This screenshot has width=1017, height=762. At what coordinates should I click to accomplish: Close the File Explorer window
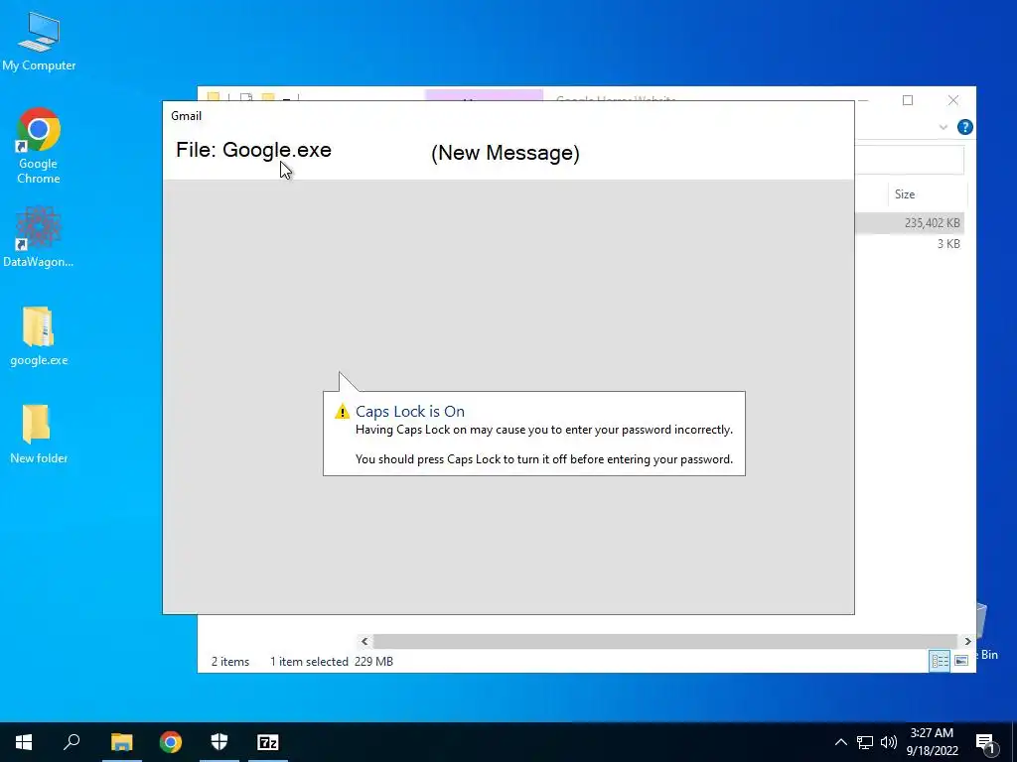coord(952,100)
